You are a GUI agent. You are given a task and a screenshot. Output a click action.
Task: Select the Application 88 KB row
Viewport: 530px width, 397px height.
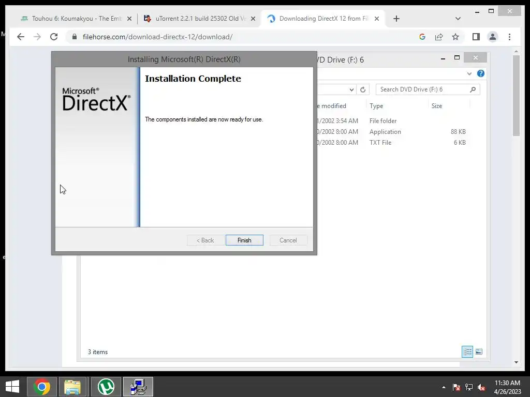click(392, 132)
